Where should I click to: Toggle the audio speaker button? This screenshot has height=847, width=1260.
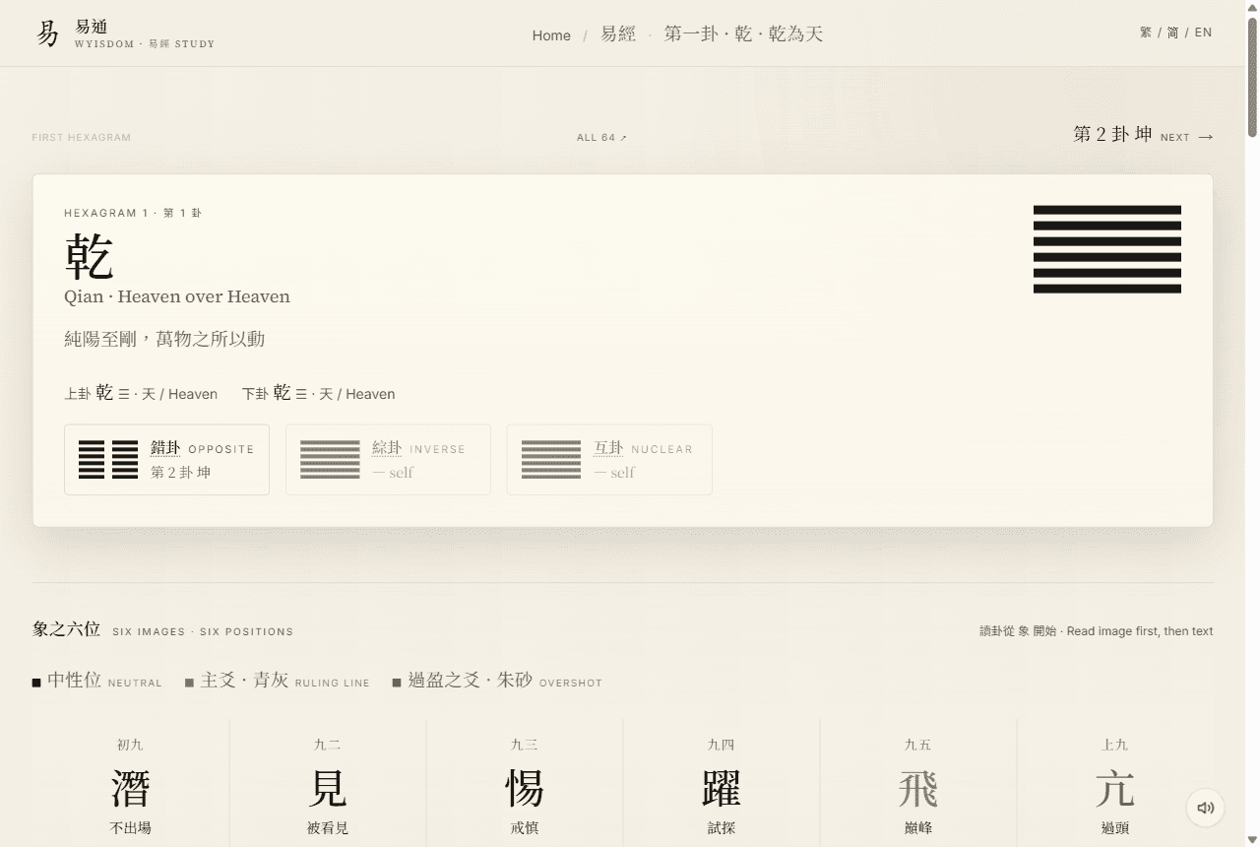tap(1206, 808)
